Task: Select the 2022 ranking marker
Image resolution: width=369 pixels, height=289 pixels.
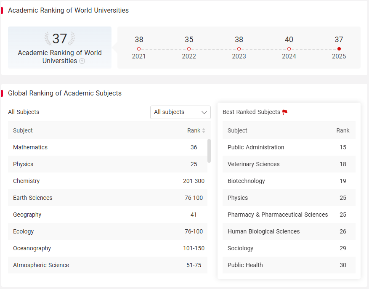Action: point(189,49)
